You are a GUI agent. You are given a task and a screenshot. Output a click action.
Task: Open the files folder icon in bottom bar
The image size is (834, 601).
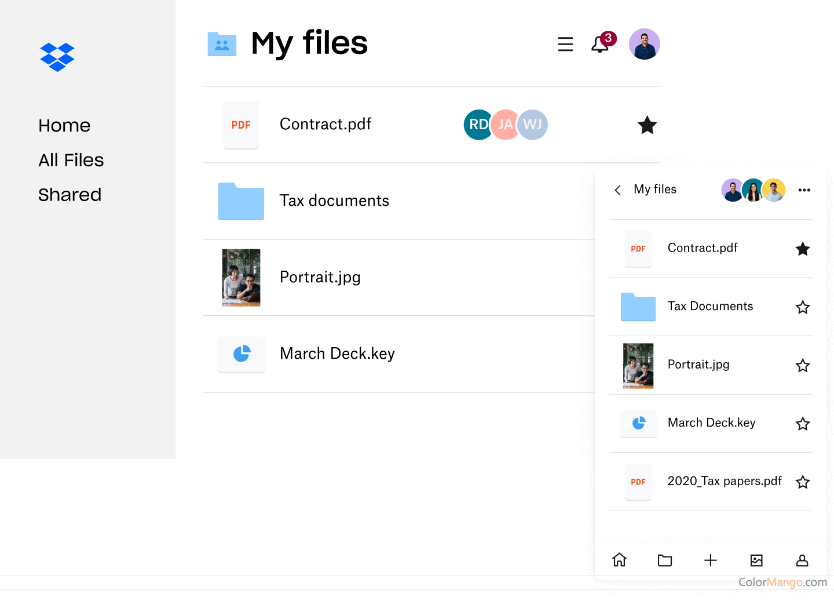tap(664, 560)
